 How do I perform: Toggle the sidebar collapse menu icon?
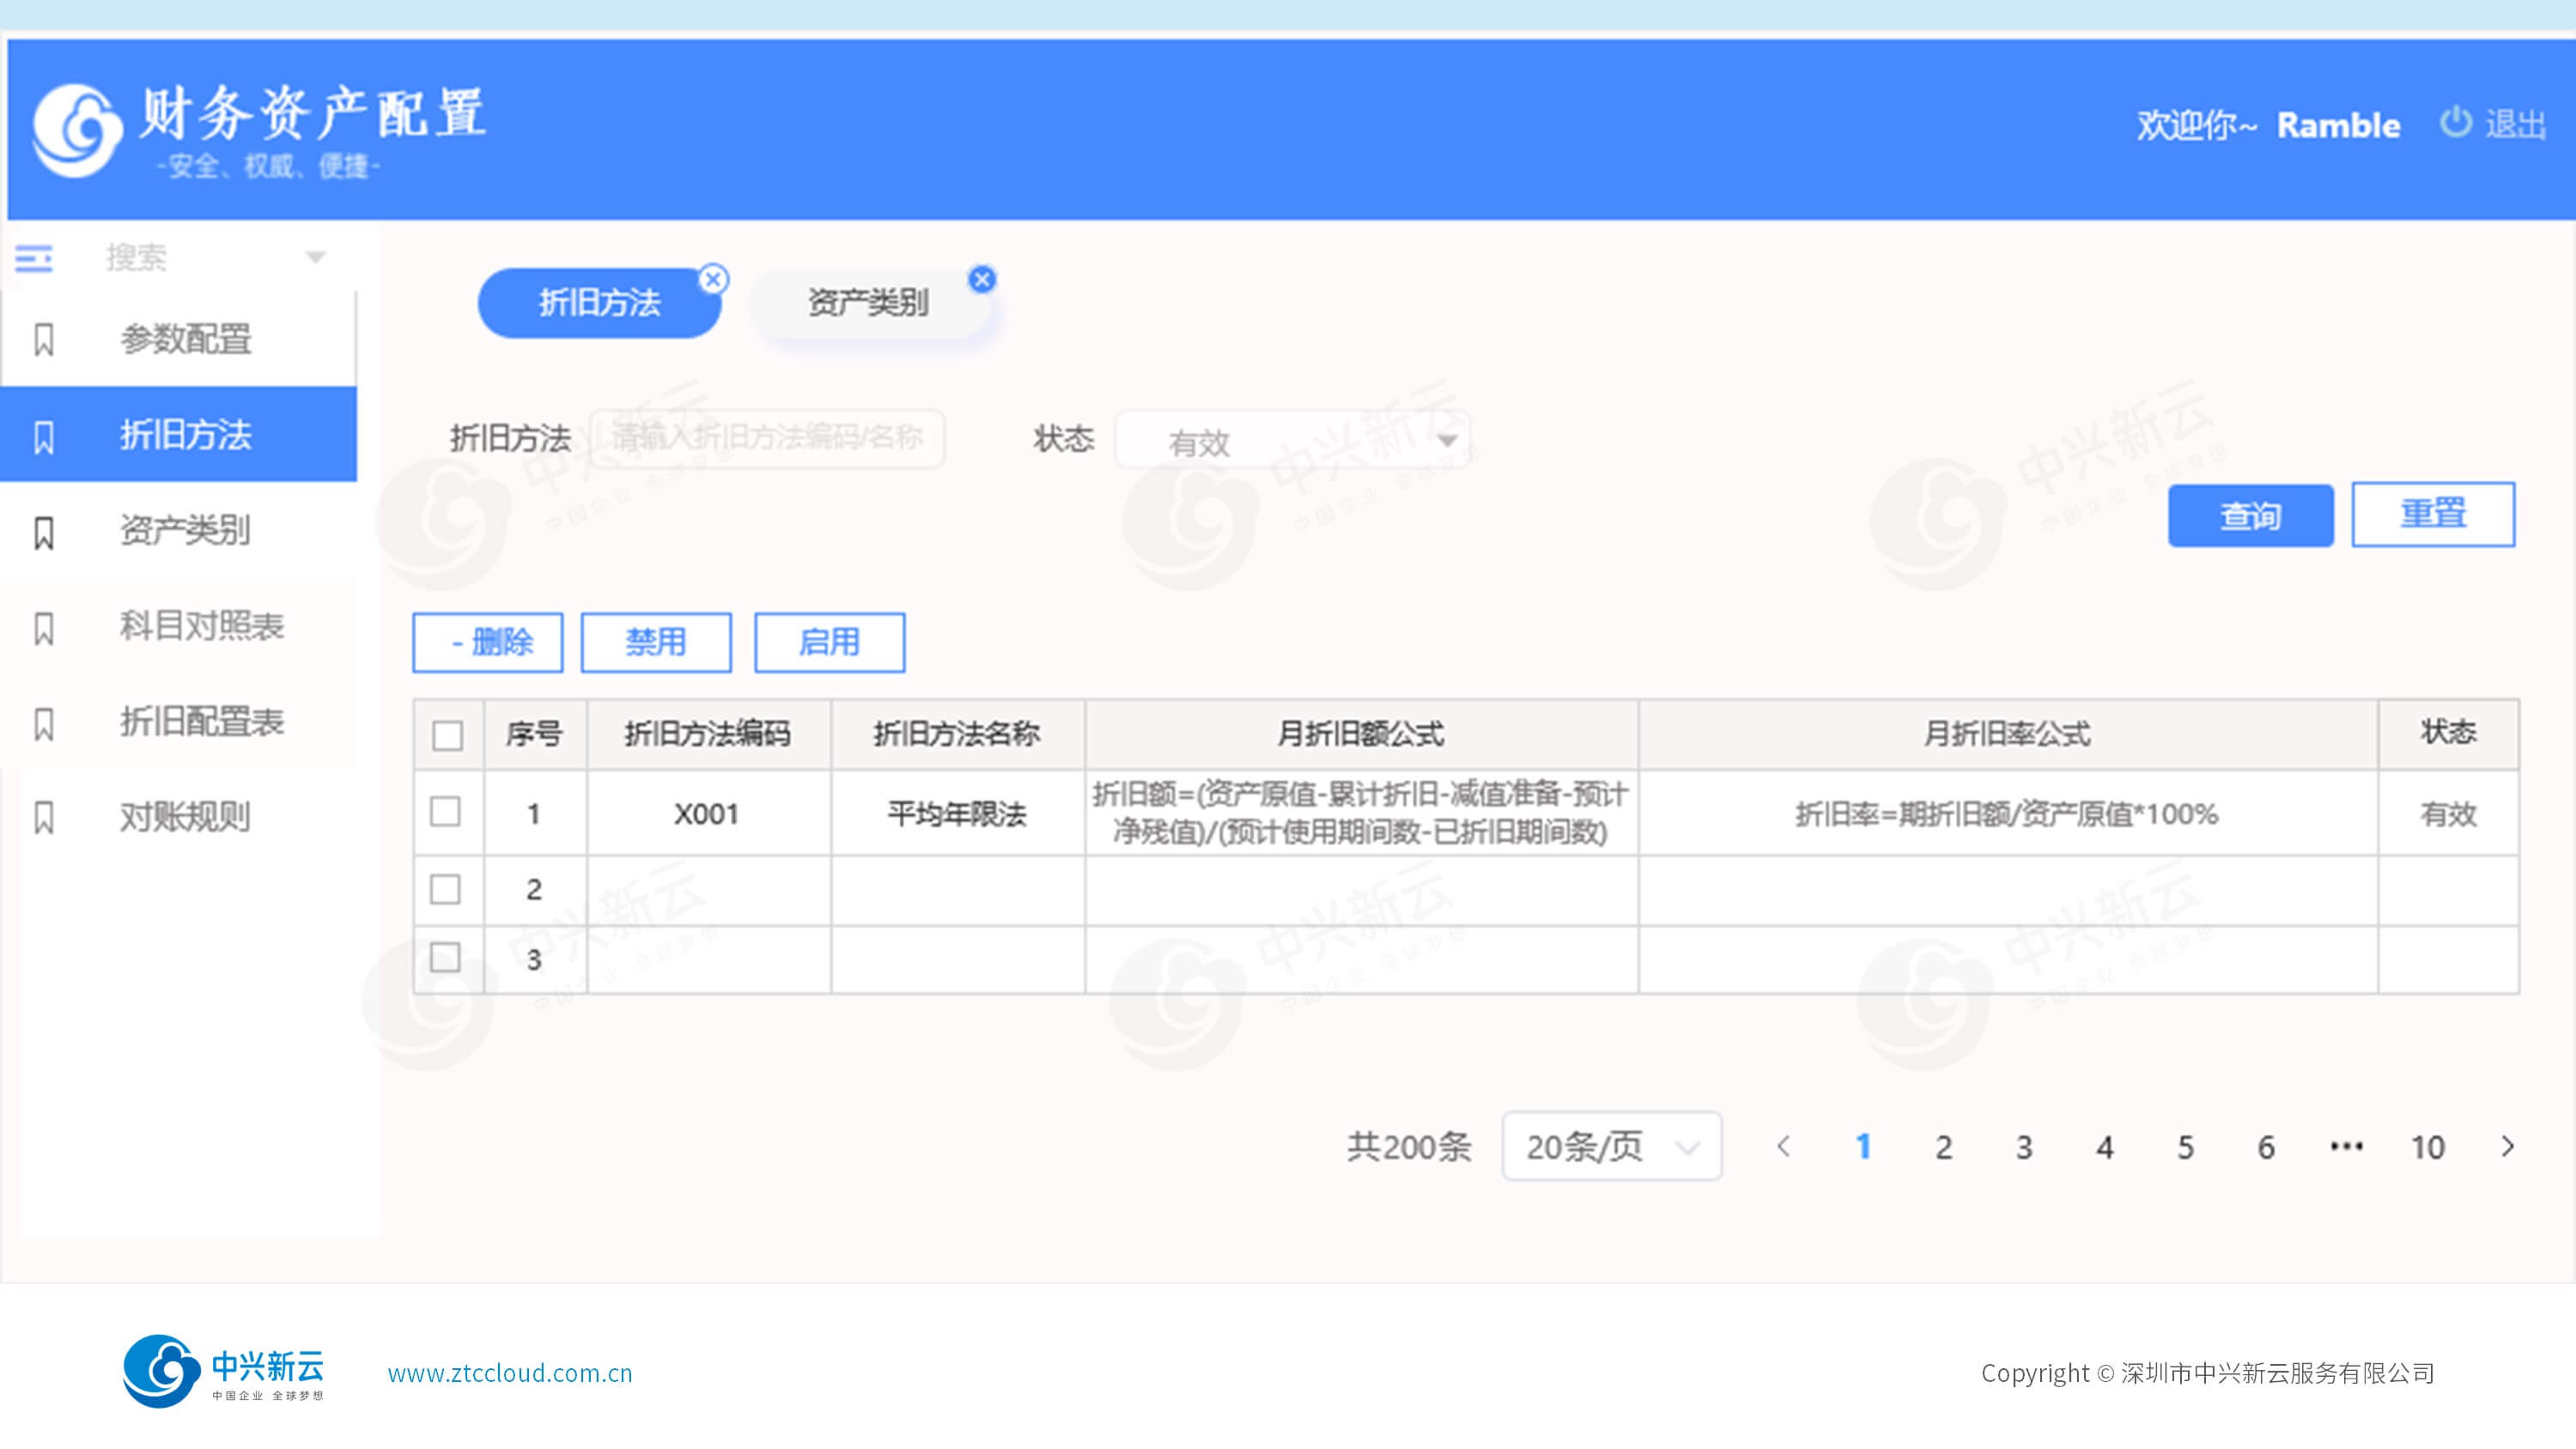click(x=34, y=258)
